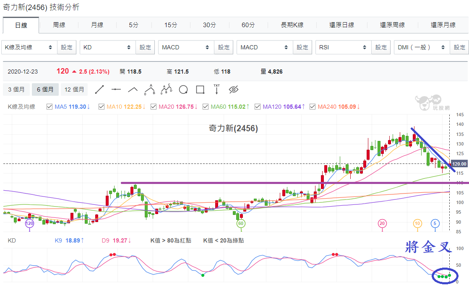The image size is (469, 286).
Task: Open the K線及均線 indicator dropdown
Action: coord(29,47)
